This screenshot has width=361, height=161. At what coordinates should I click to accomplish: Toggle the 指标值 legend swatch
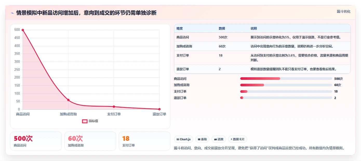click(x=85, y=121)
